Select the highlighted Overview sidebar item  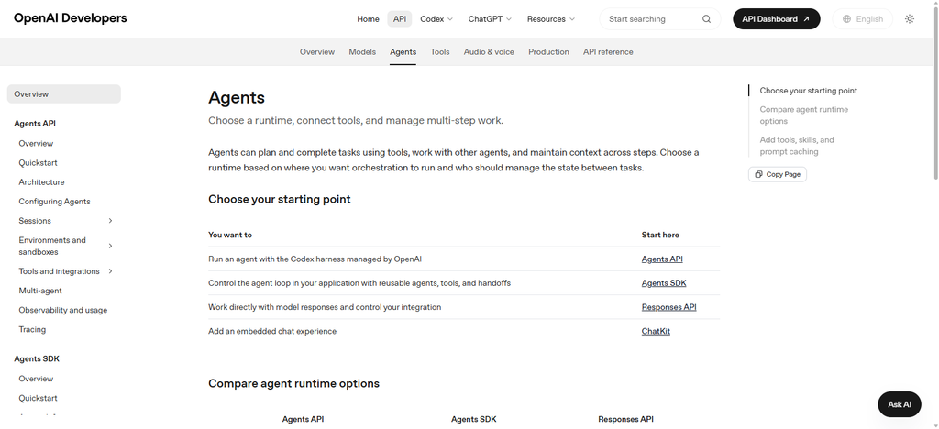63,93
